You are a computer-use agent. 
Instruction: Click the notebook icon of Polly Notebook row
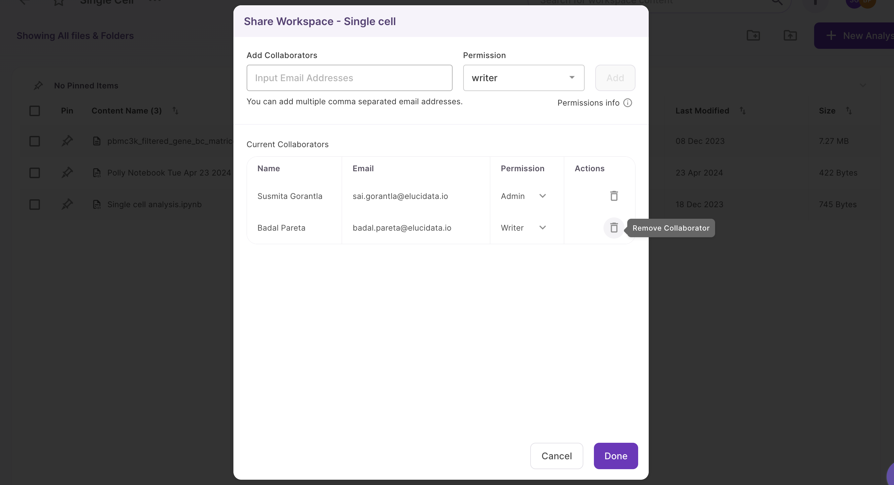click(x=97, y=173)
